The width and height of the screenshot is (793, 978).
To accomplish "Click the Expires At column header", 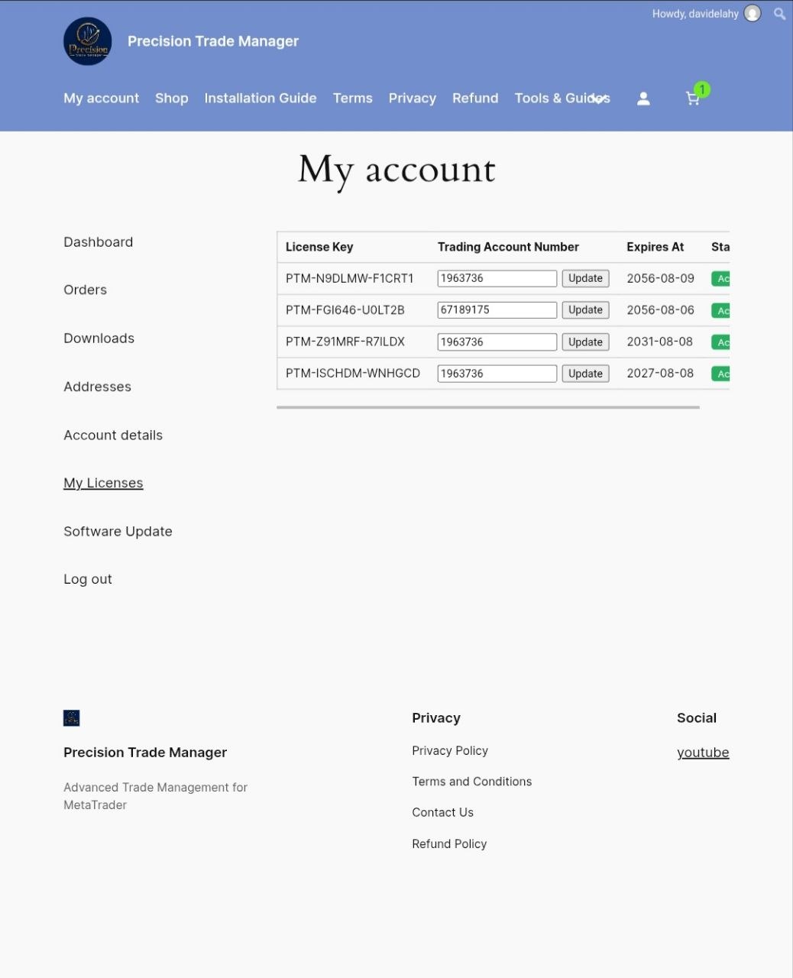I will pyautogui.click(x=655, y=247).
